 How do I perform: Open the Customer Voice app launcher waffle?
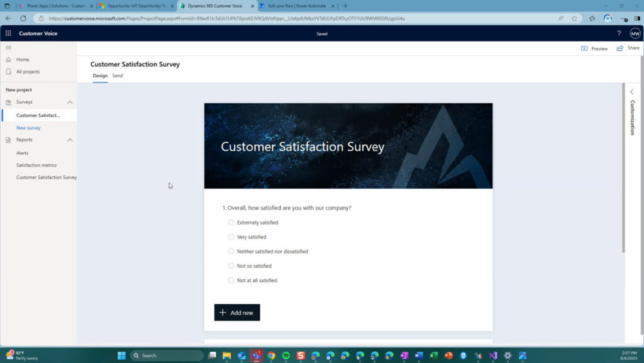[x=8, y=33]
